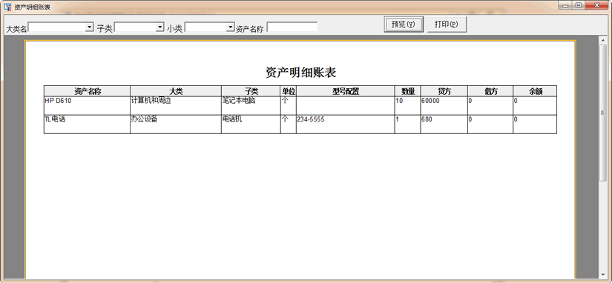Click the window title bar app icon
This screenshot has width=612, height=283.
click(x=7, y=7)
